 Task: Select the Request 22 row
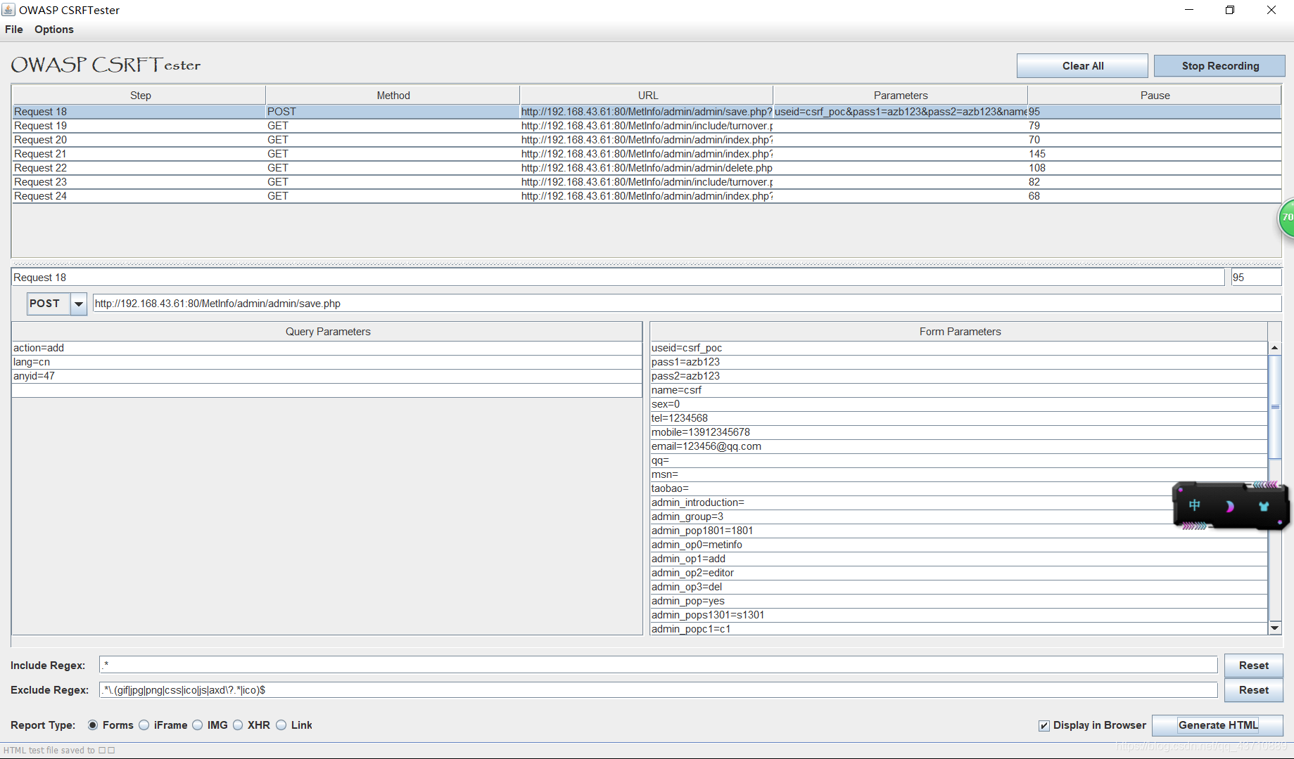646,168
